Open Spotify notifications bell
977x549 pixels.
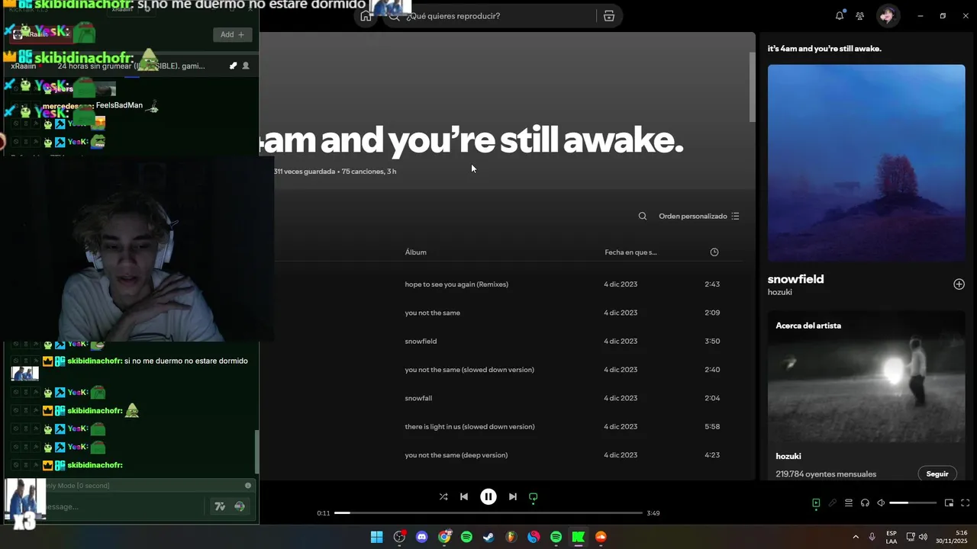click(840, 16)
